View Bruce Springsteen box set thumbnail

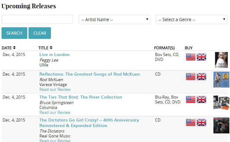(x=221, y=103)
